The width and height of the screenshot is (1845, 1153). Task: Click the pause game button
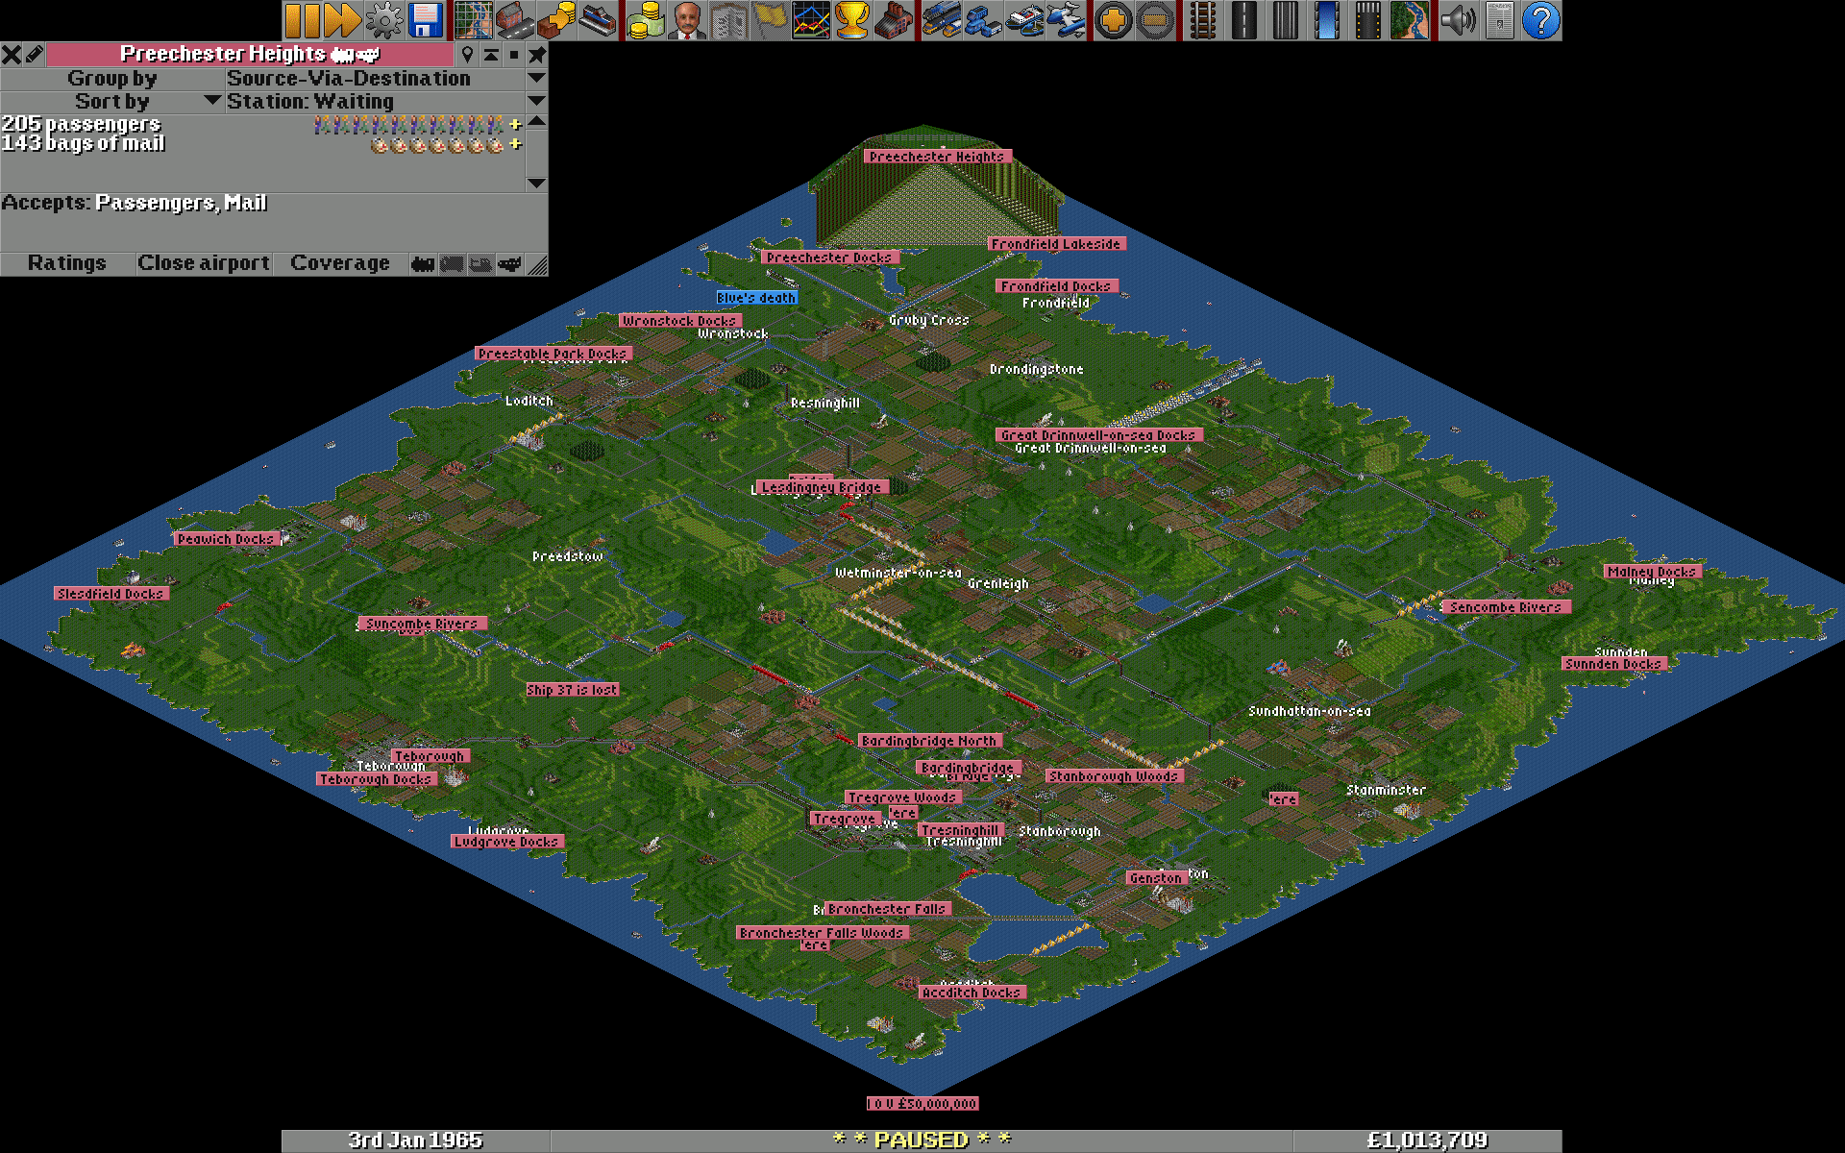(302, 20)
